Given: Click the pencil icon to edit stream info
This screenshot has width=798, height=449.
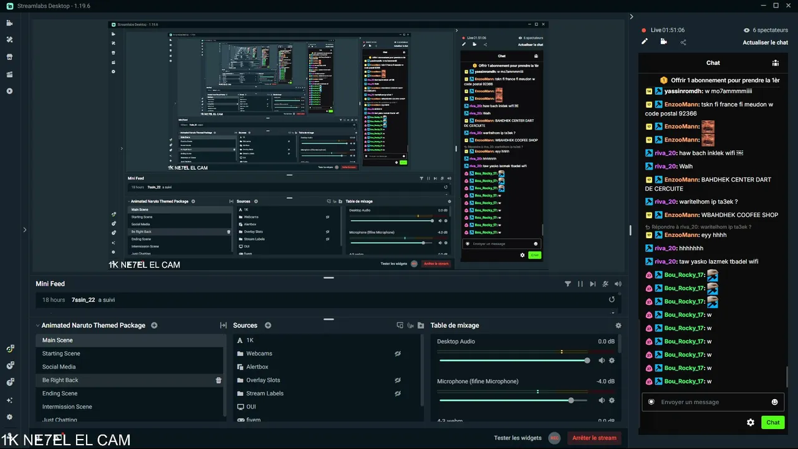Looking at the screenshot, I should (645, 42).
